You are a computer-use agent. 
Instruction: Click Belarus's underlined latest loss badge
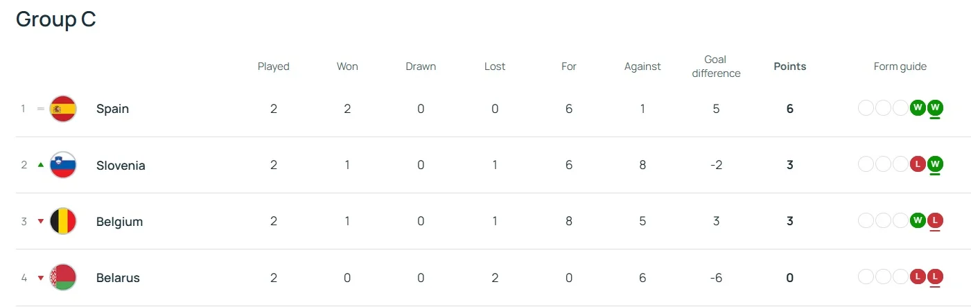click(x=935, y=277)
